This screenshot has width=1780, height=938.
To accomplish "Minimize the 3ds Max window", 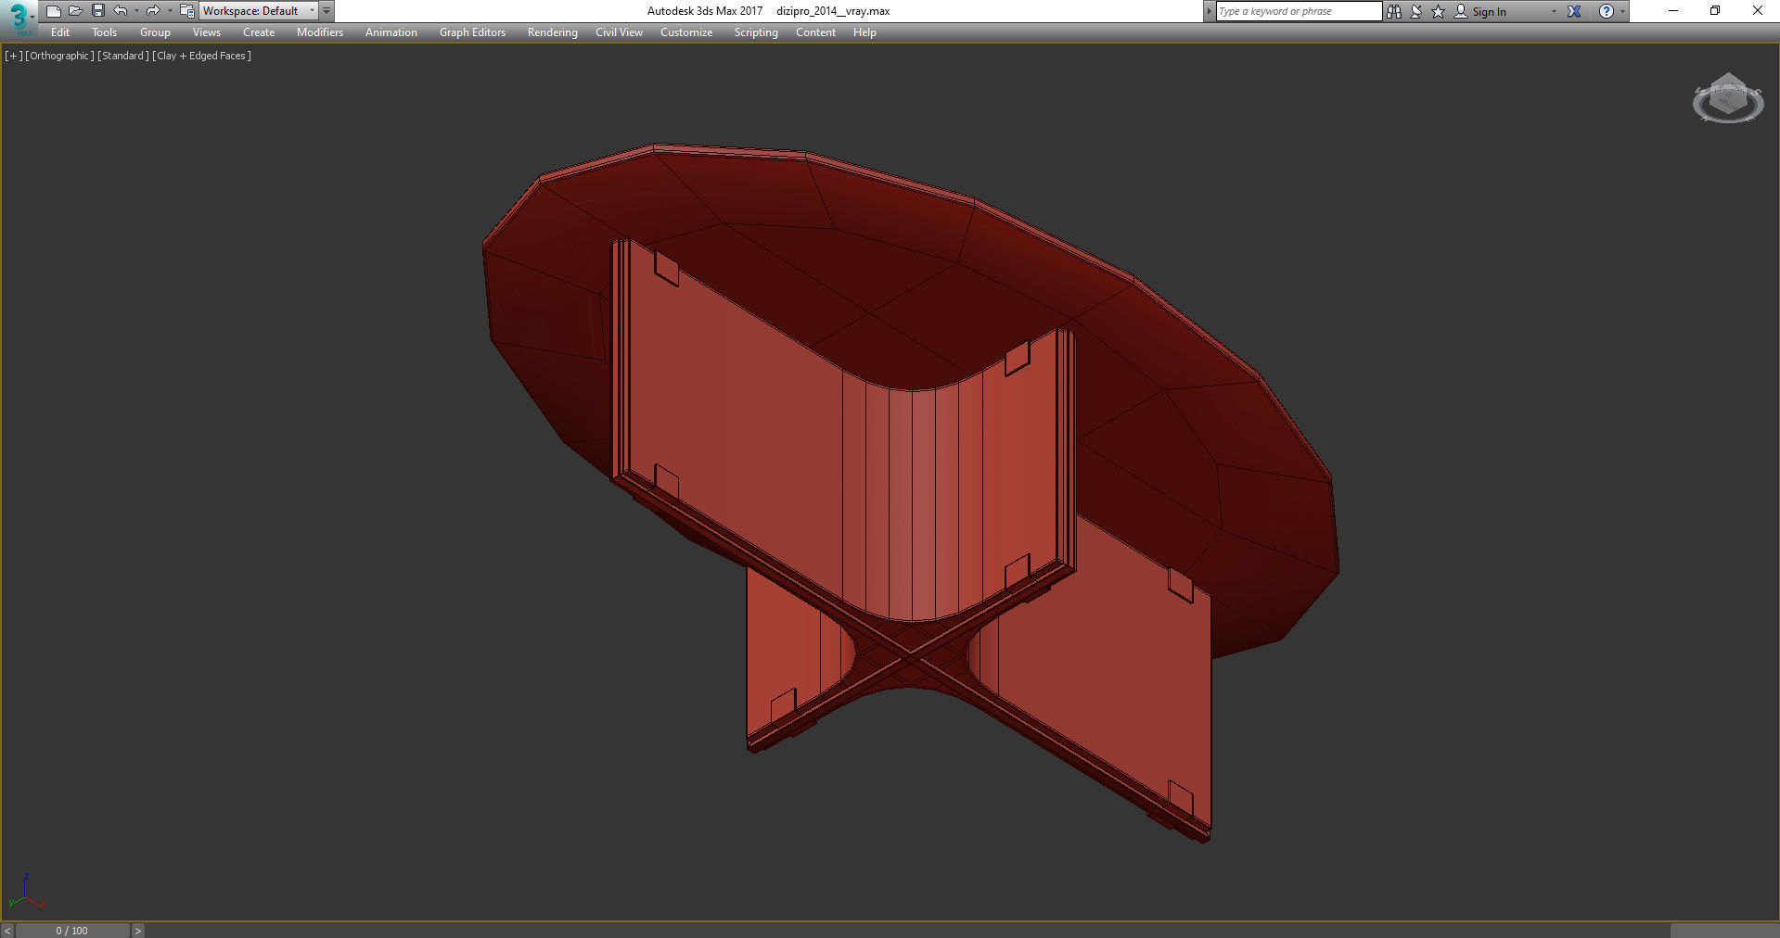I will (x=1673, y=11).
